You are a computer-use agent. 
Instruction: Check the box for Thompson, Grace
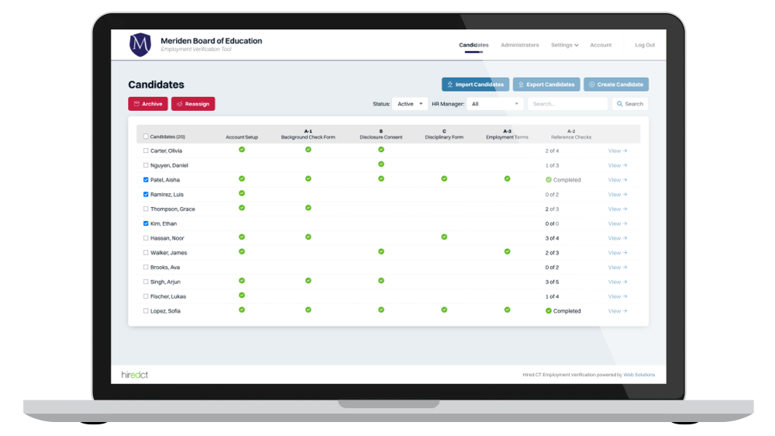coord(146,209)
